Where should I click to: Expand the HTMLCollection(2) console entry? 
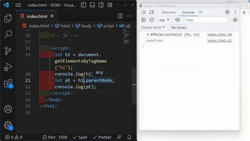point(148,34)
